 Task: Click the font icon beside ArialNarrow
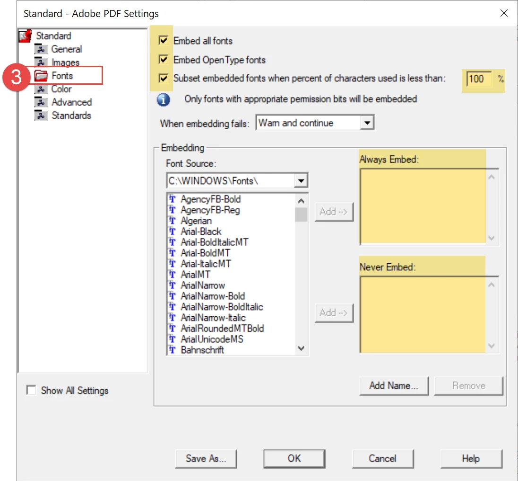(x=173, y=285)
